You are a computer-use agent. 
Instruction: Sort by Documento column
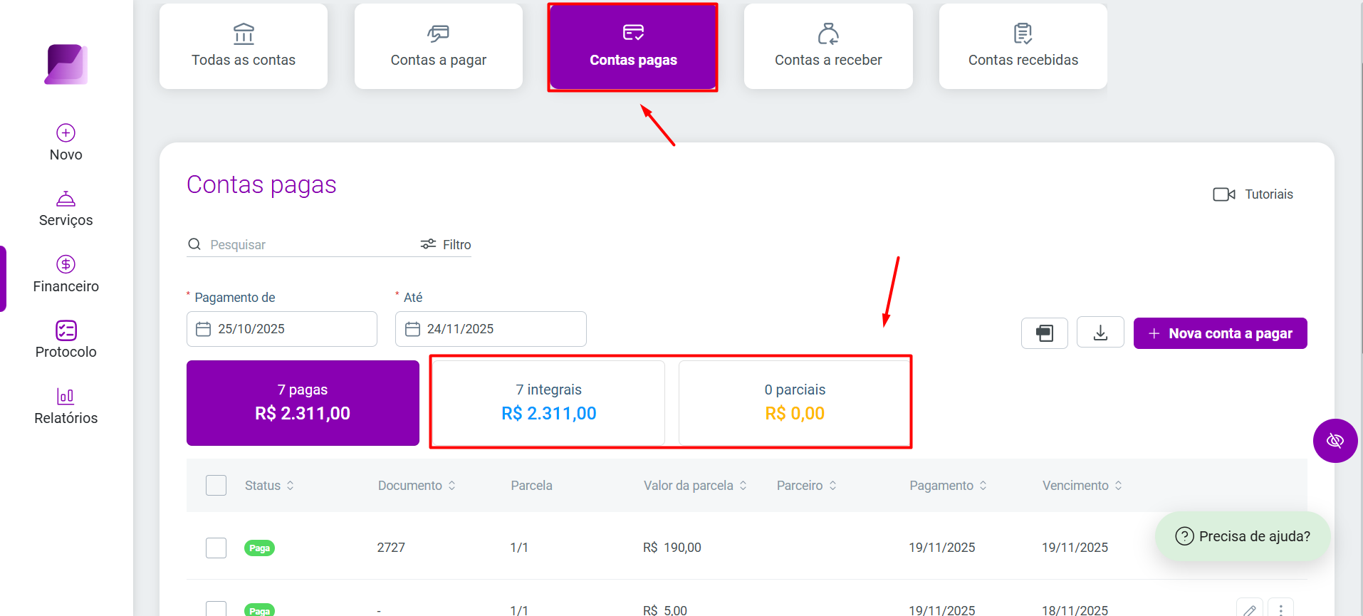point(417,486)
